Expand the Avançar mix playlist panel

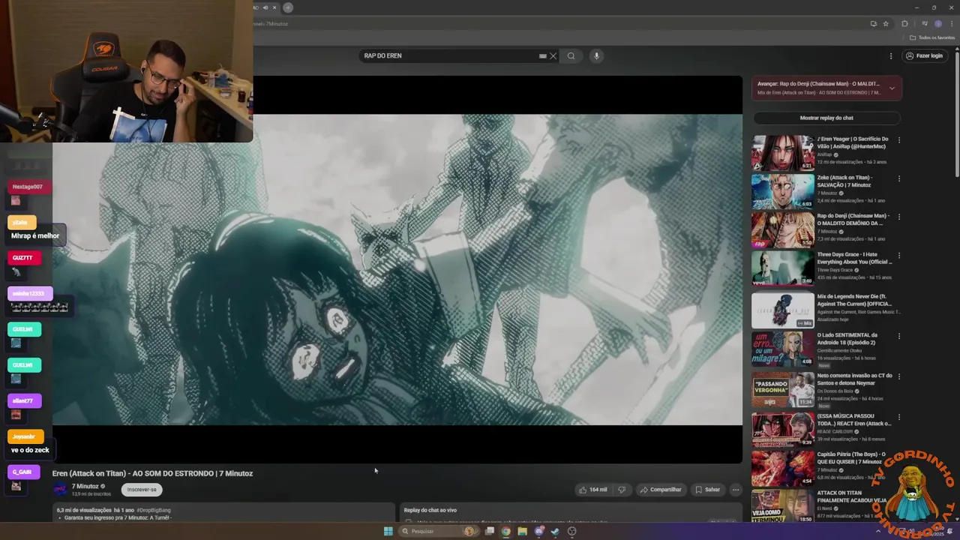pos(892,88)
